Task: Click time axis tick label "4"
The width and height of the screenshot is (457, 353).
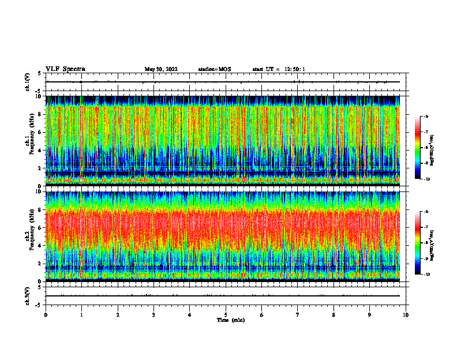Action: click(x=190, y=315)
